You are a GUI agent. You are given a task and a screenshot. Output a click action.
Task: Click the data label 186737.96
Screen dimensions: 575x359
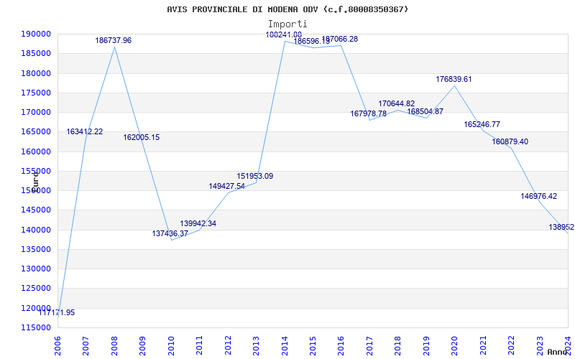[114, 40]
